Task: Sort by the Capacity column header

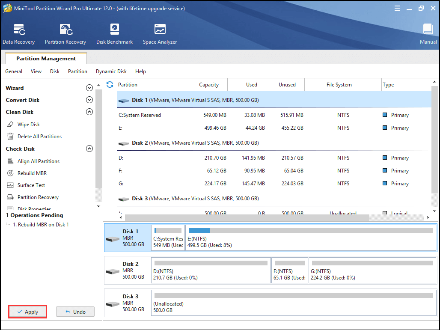Action: point(208,85)
